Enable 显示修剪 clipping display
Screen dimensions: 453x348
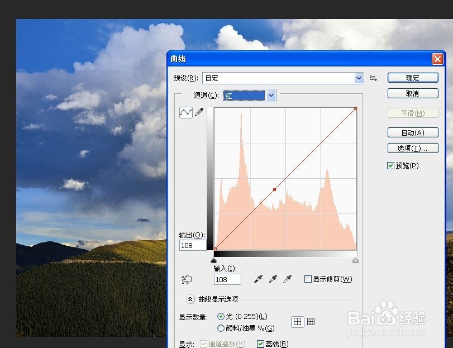[x=308, y=279]
